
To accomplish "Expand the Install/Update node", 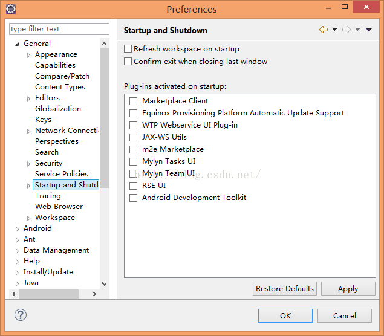I will click(x=17, y=273).
